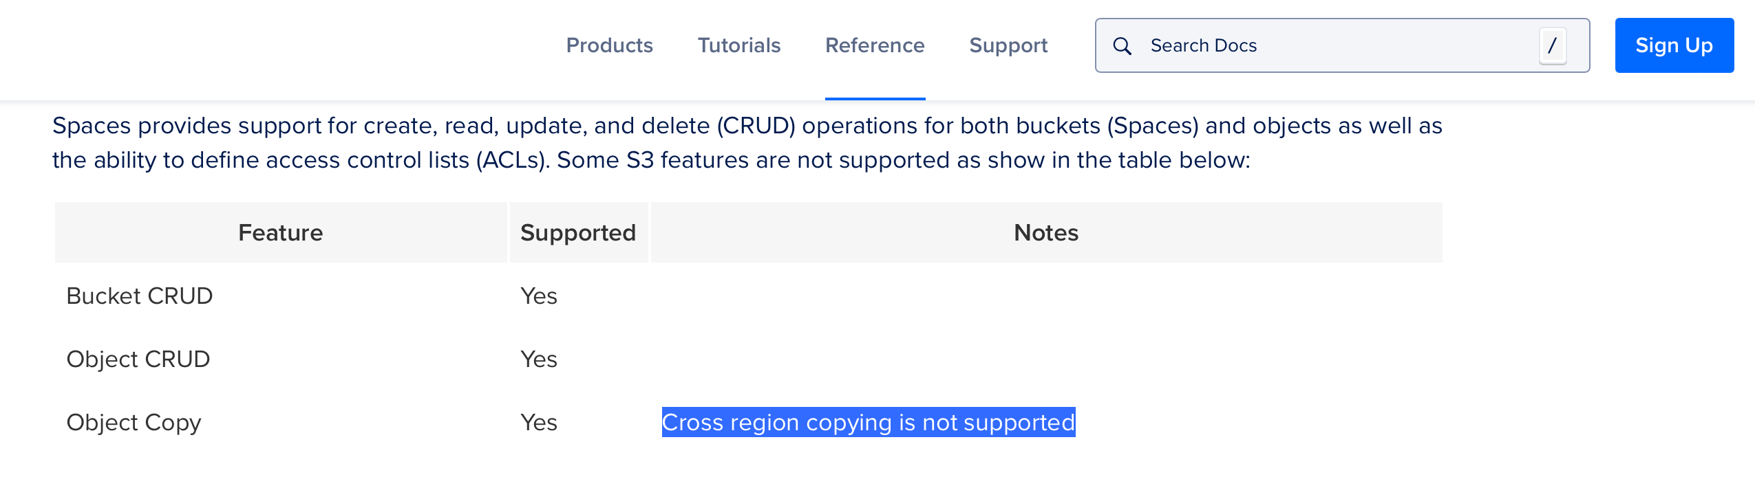Select the Bucket CRUD table row
Viewport: 1755px width, 477px height.
138,296
